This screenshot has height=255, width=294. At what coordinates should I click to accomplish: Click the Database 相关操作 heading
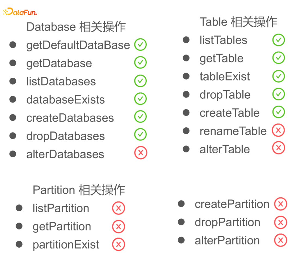(76, 27)
